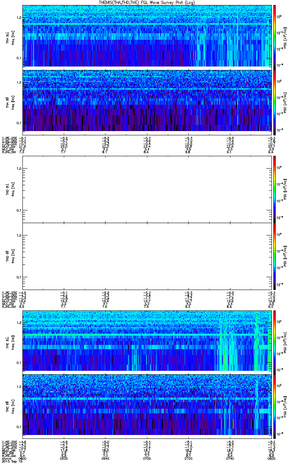This screenshot has height=464, width=290.
Task: Click the hhmm axis label
Action: (6, 458)
